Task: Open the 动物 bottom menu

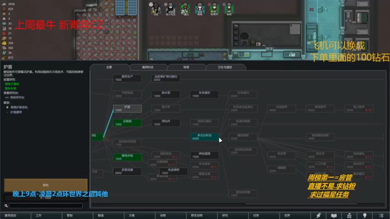Action: pos(171,216)
